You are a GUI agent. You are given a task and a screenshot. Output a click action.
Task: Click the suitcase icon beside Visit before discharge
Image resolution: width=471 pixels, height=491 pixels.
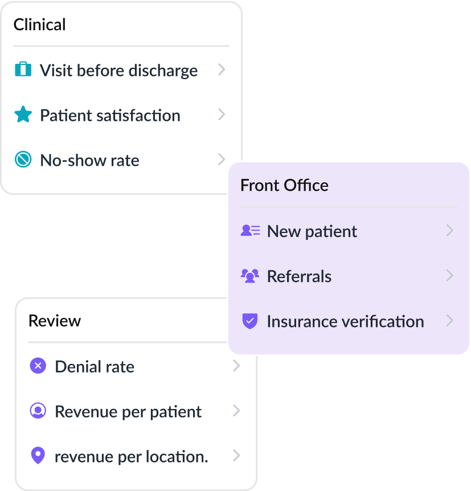click(x=23, y=69)
